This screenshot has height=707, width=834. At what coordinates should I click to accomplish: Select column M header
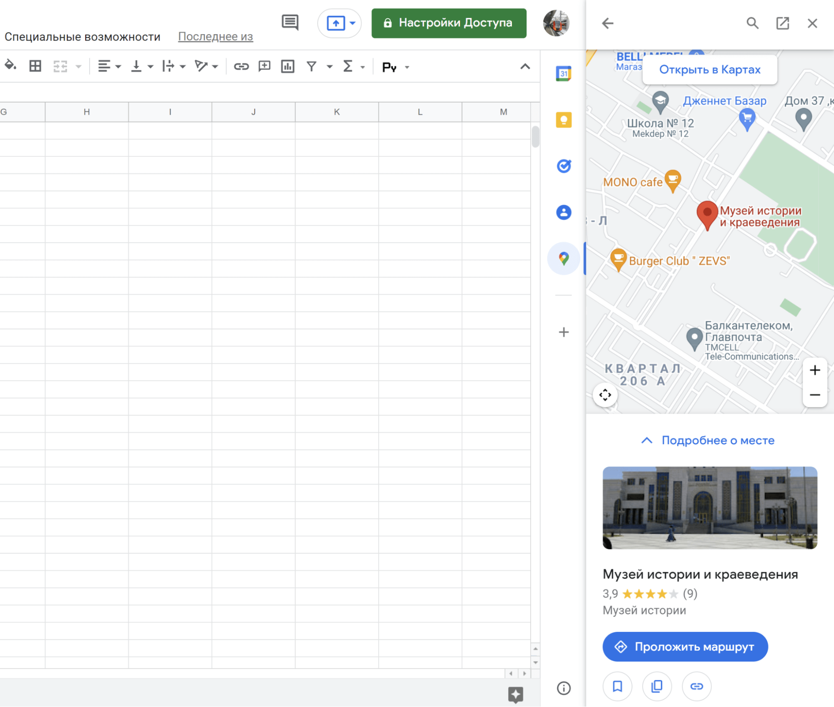click(496, 112)
